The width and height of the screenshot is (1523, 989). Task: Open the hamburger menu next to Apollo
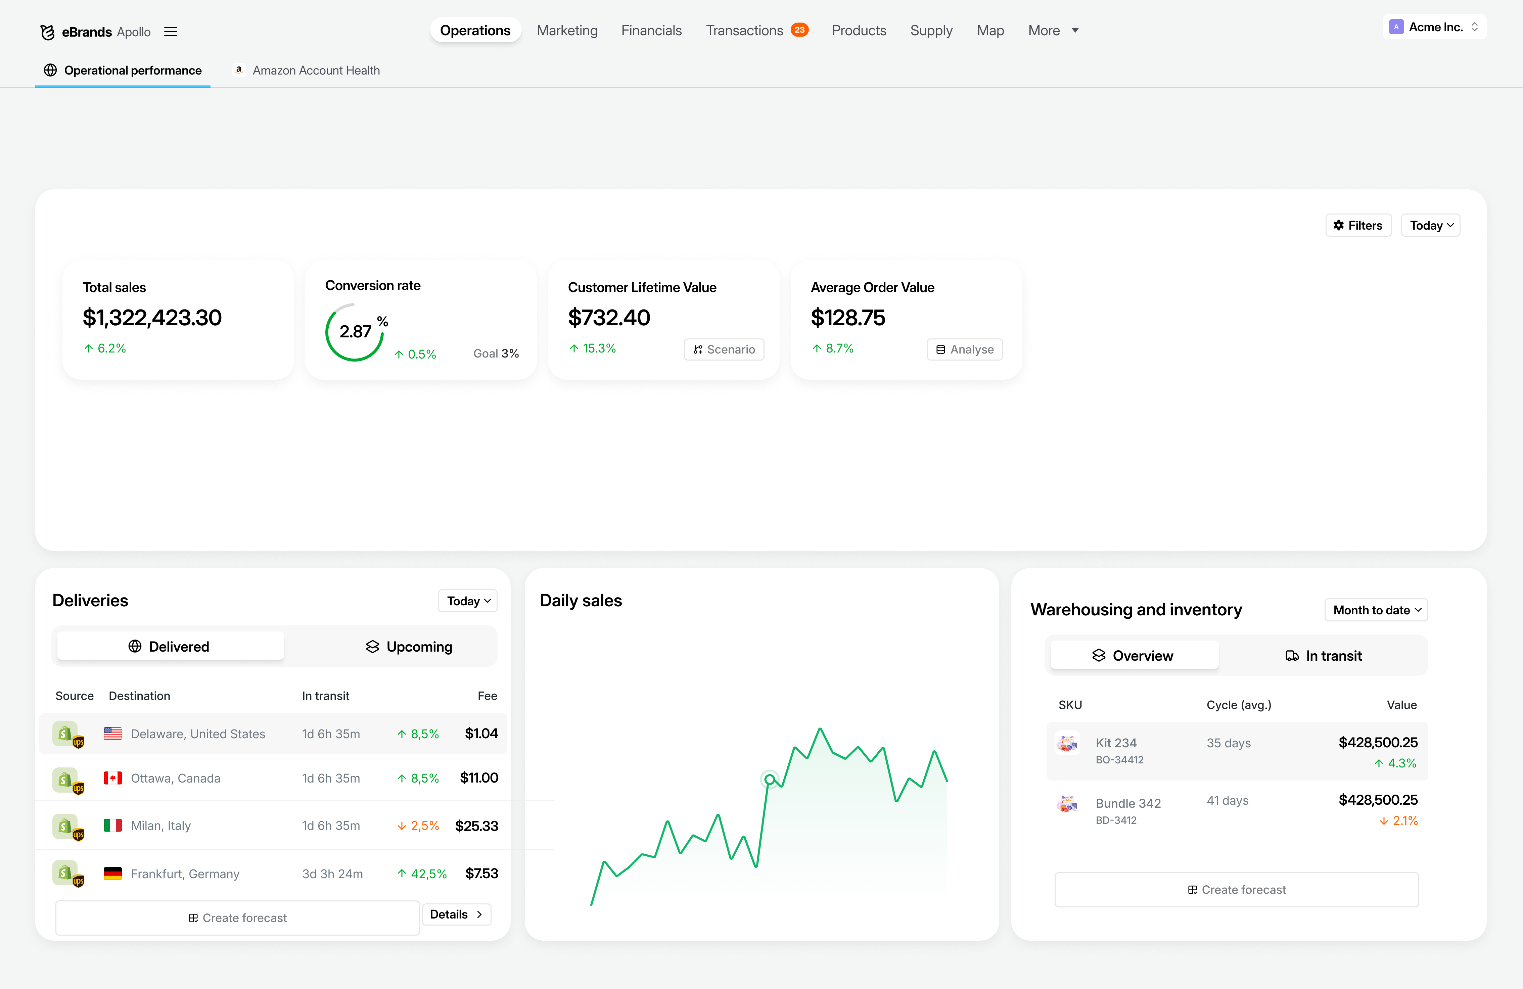170,31
